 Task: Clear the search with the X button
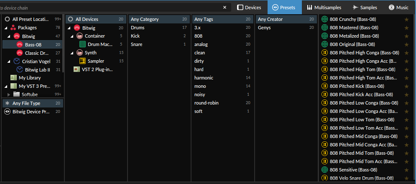pyautogui.click(x=225, y=8)
